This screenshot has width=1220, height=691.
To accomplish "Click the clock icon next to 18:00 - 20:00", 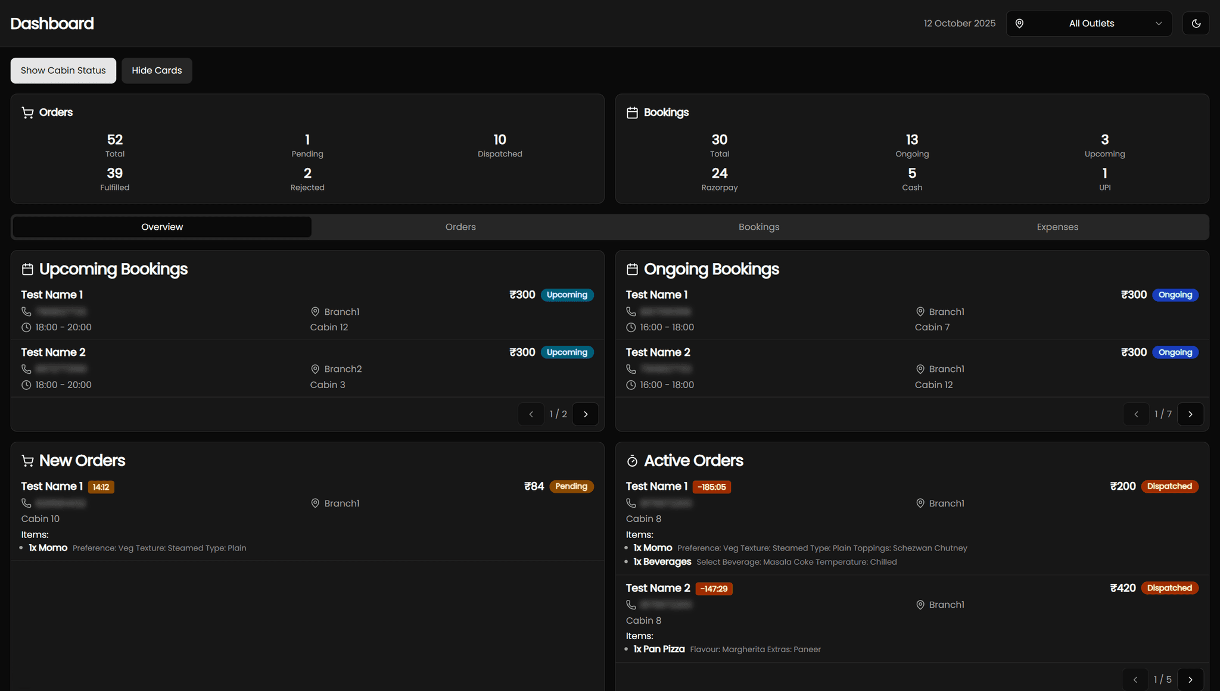I will pos(26,327).
